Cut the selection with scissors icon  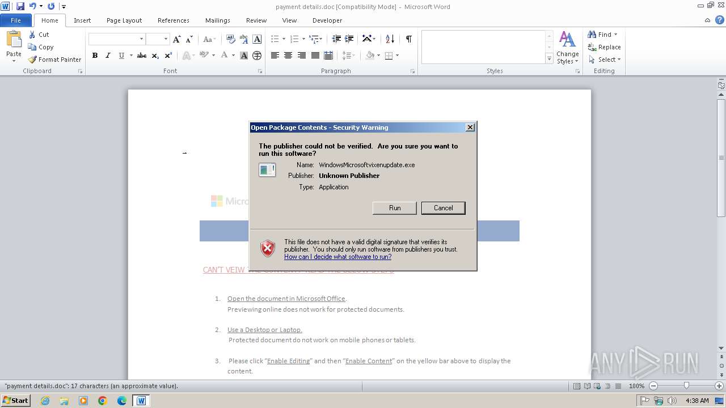pos(32,35)
